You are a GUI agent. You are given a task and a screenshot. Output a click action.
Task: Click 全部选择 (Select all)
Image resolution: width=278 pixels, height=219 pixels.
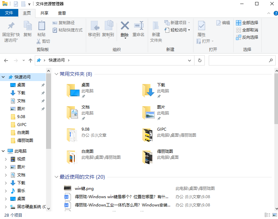247,23
